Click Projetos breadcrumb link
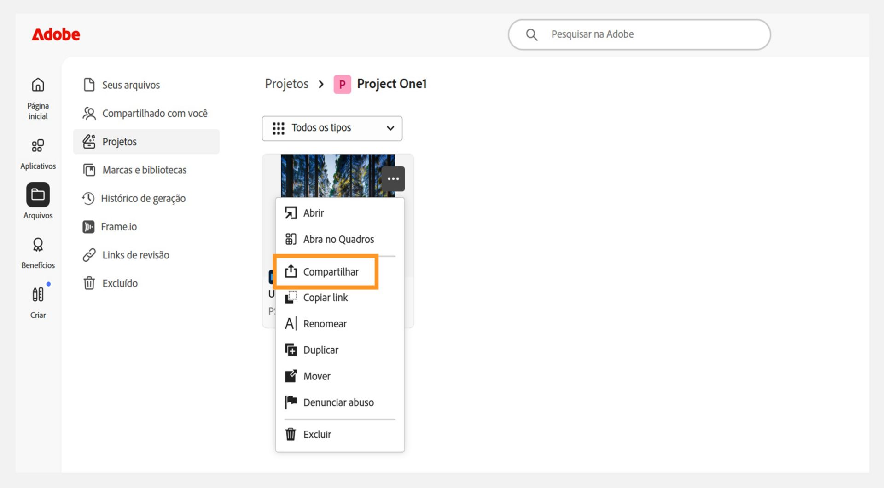The height and width of the screenshot is (488, 884). pyautogui.click(x=286, y=84)
